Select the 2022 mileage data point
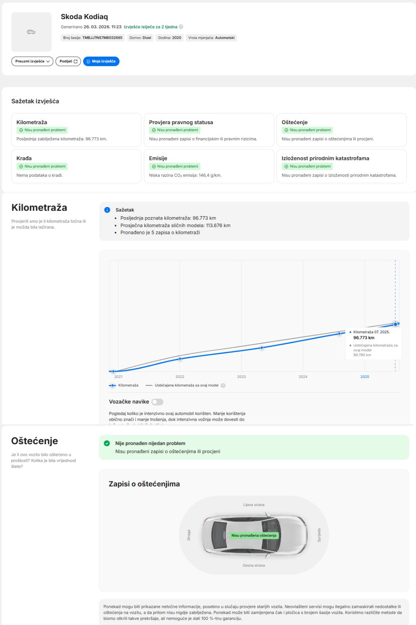416x625 pixels. [180, 359]
